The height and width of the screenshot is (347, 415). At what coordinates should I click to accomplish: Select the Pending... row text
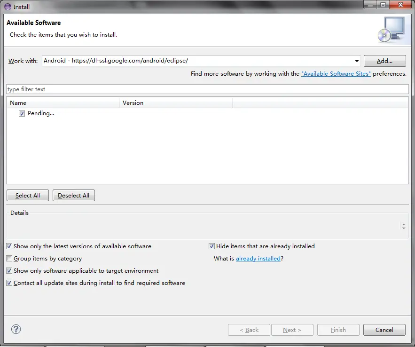click(x=41, y=113)
